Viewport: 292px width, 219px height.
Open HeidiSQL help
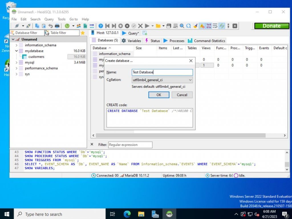tap(100, 26)
